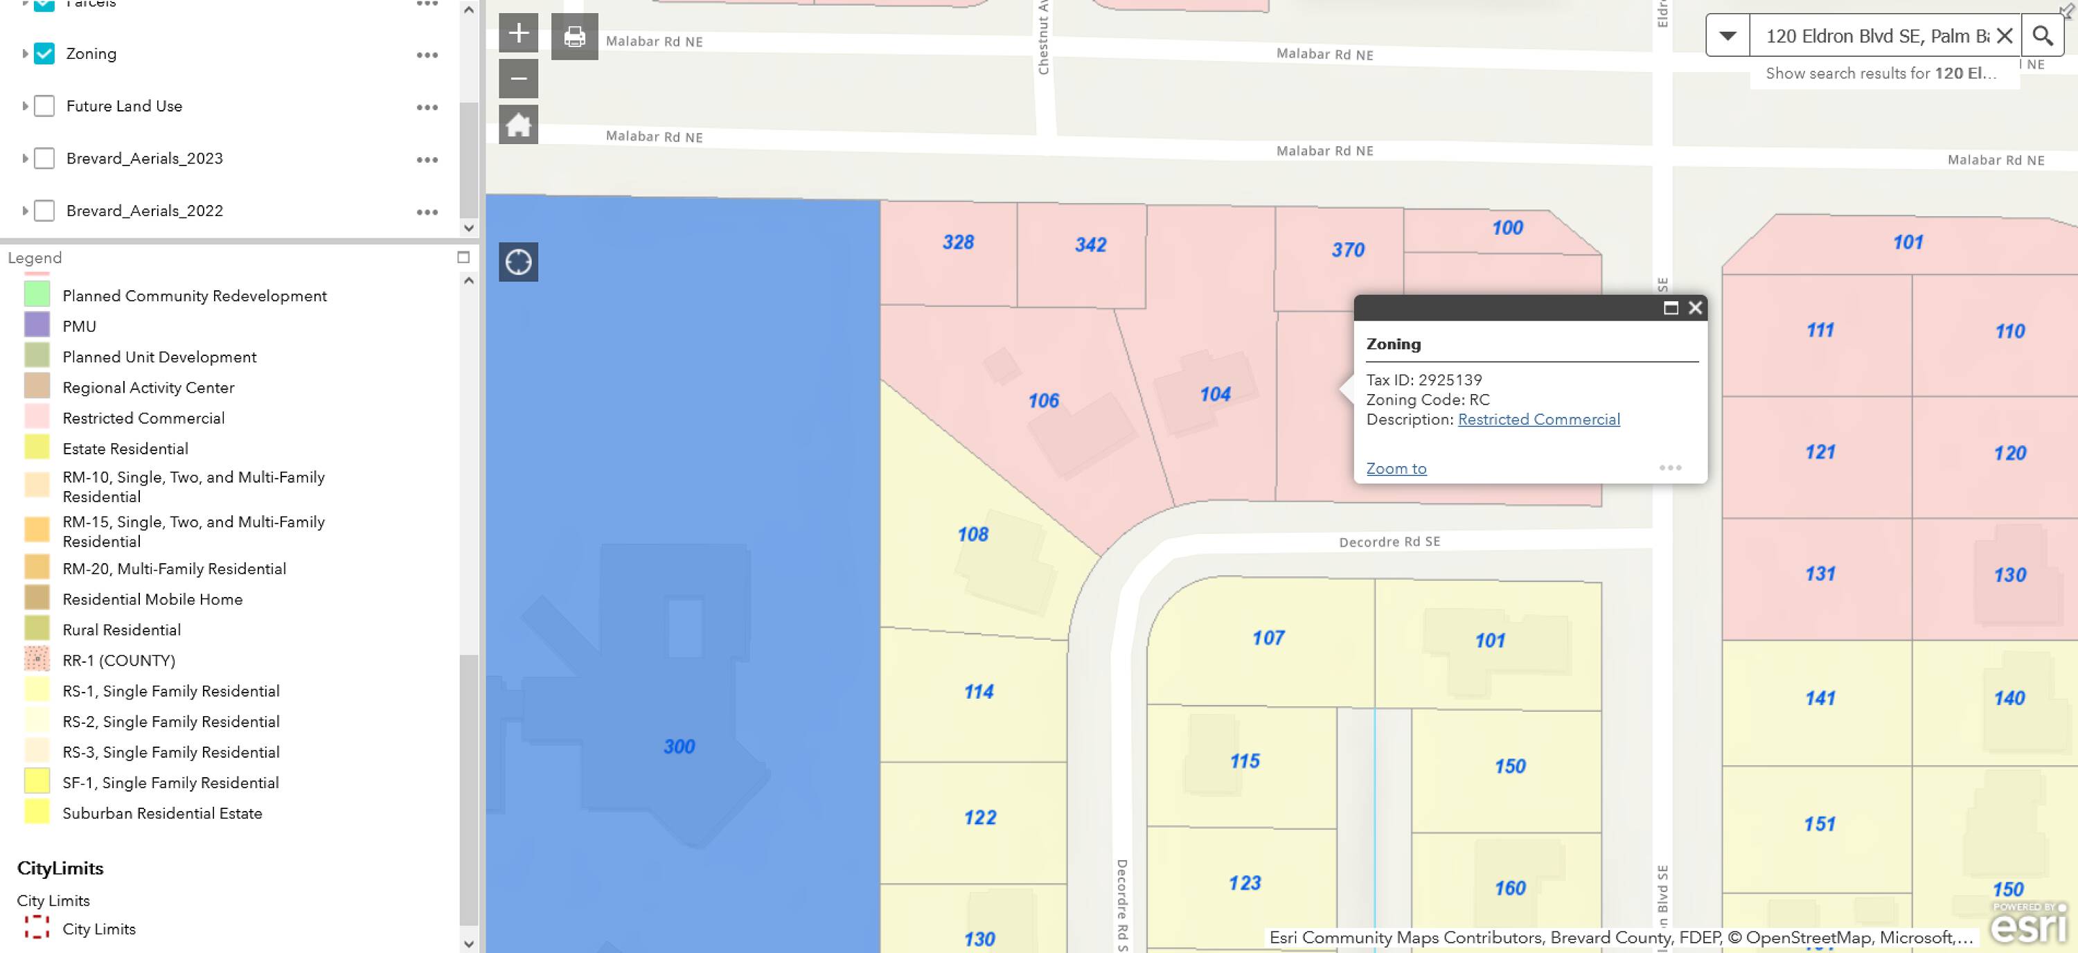2078x953 pixels.
Task: Open Restricted Commercial description link
Action: [x=1538, y=419]
